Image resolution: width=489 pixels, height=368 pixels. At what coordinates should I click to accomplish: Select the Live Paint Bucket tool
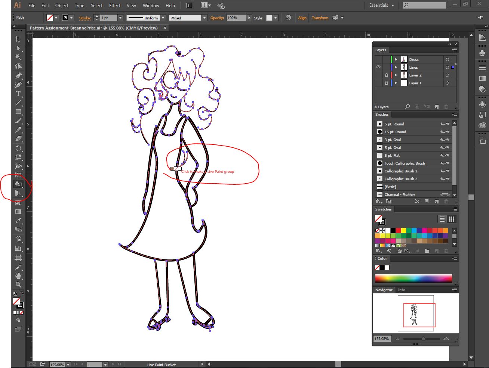(x=18, y=183)
